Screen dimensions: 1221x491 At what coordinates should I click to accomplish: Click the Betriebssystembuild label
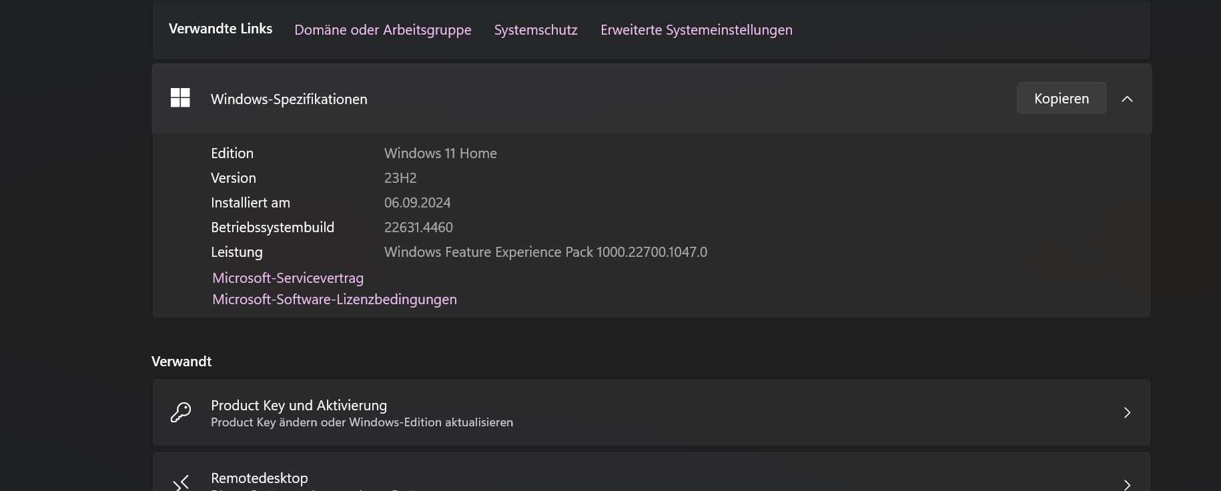click(272, 227)
